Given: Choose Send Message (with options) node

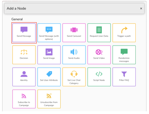Looking at the screenshot, I should click(x=49, y=33).
